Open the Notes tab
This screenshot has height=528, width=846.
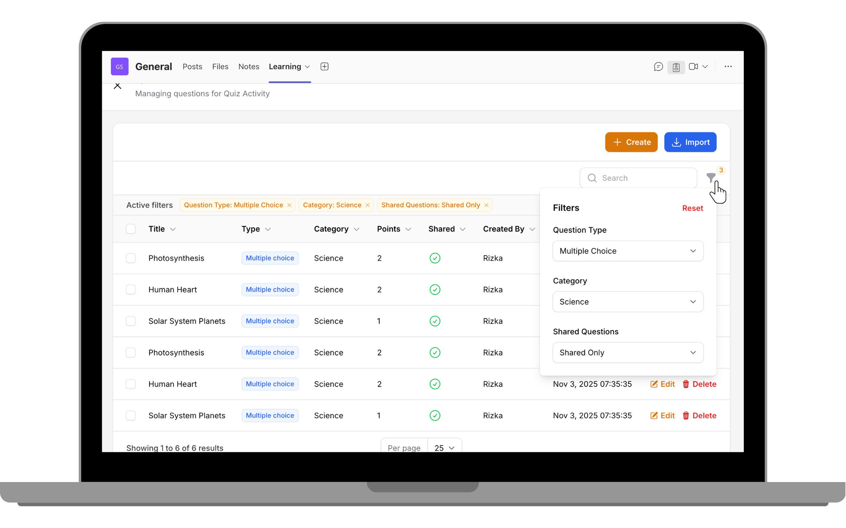point(249,66)
